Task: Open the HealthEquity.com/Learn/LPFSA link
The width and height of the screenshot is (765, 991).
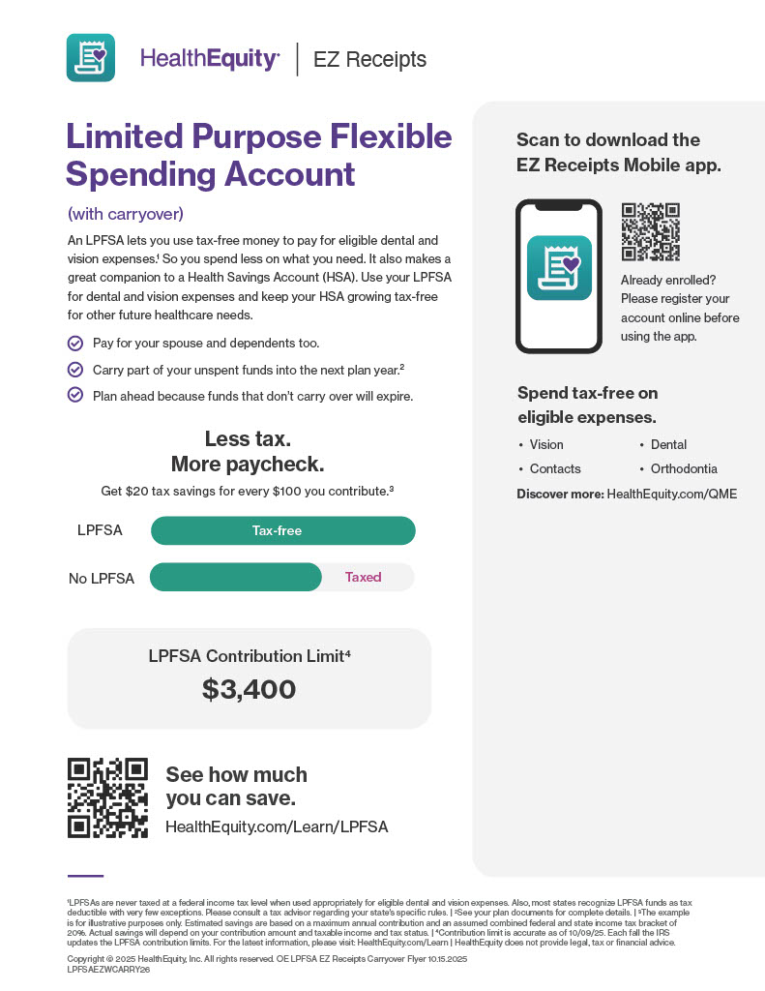Action: click(277, 826)
